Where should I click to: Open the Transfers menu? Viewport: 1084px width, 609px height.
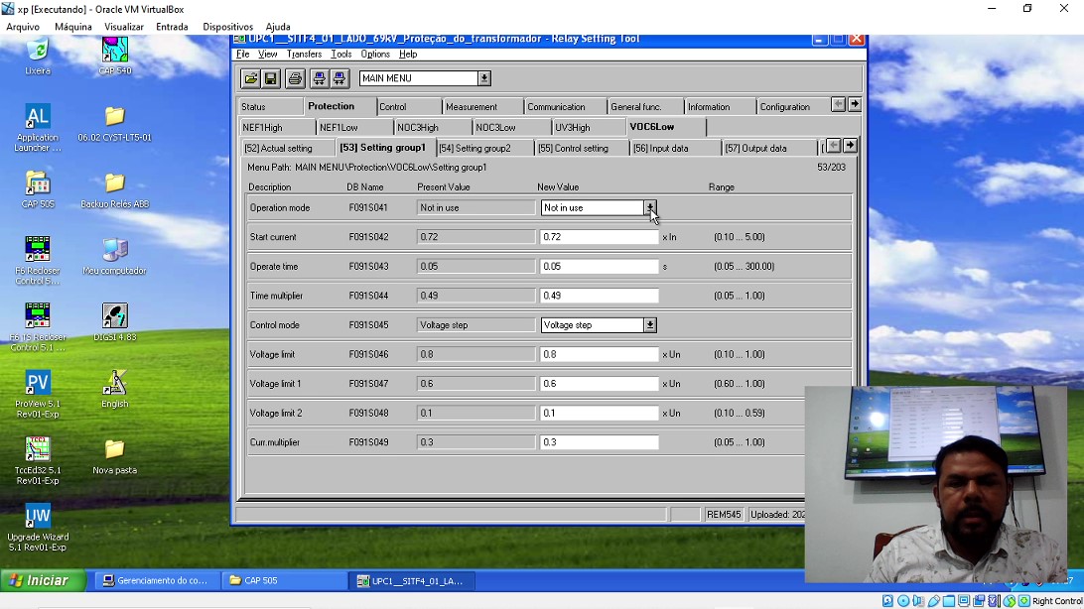(304, 55)
